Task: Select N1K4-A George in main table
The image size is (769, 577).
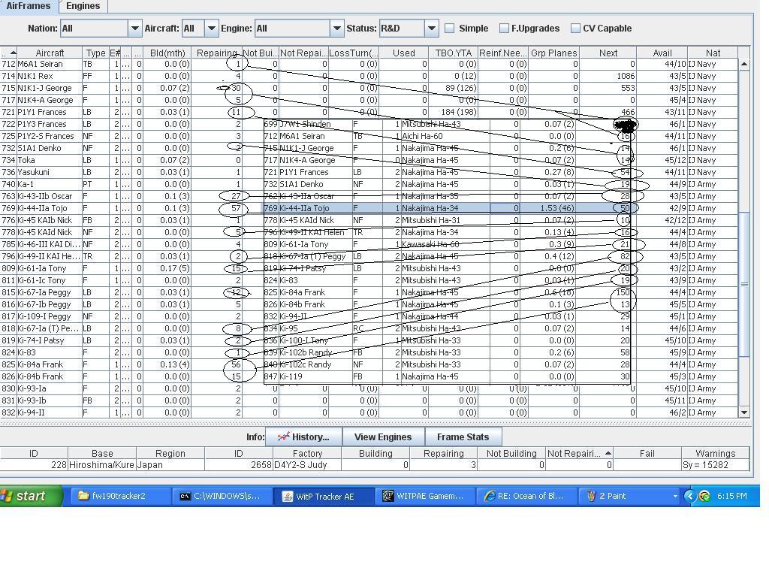Action: pos(369,100)
